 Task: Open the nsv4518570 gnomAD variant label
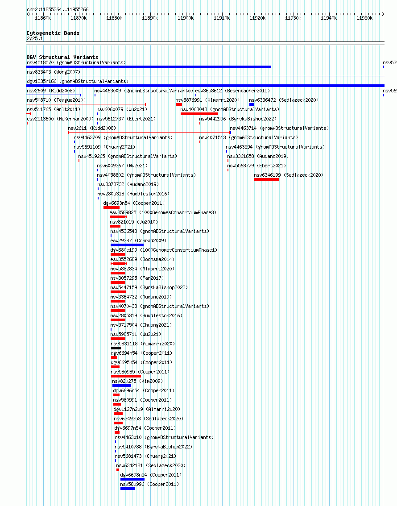pos(76,62)
